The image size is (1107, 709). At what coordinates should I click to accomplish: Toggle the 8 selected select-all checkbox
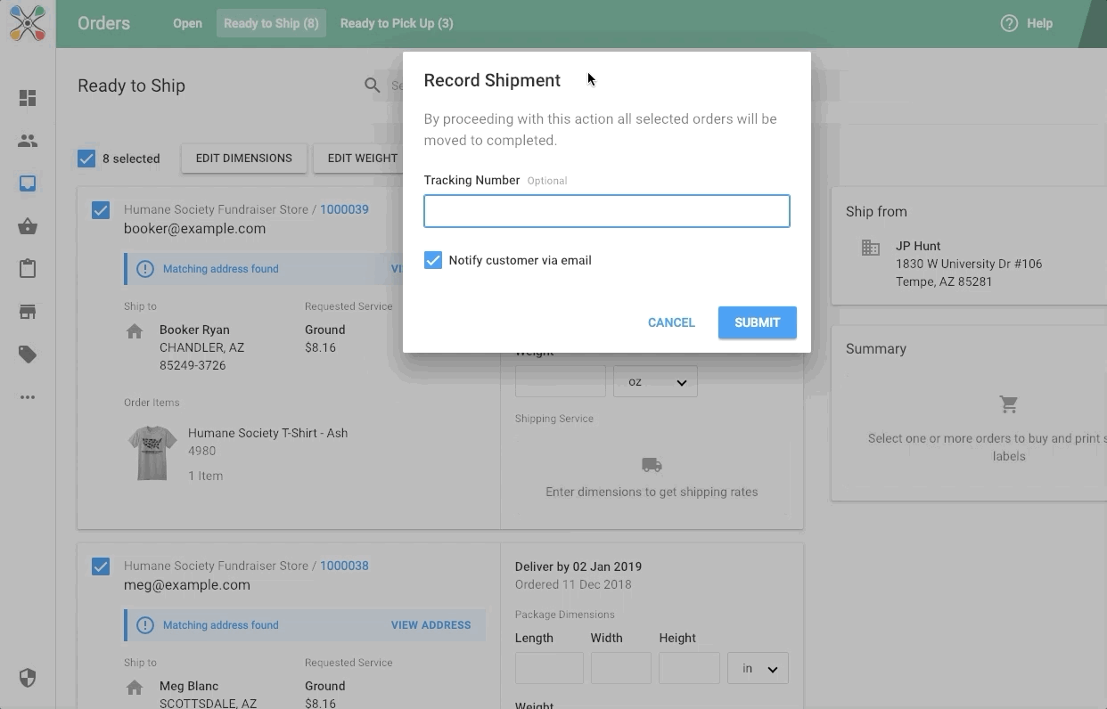pos(86,159)
